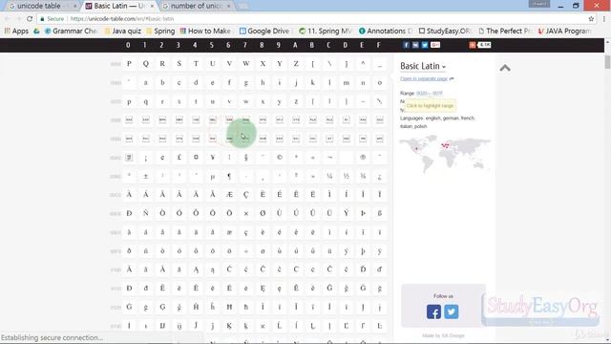
Task: Open the Google Drive triangle icon bookmark next to Apps
Action: 36,31
